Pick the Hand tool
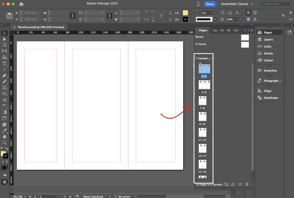 tap(4, 137)
